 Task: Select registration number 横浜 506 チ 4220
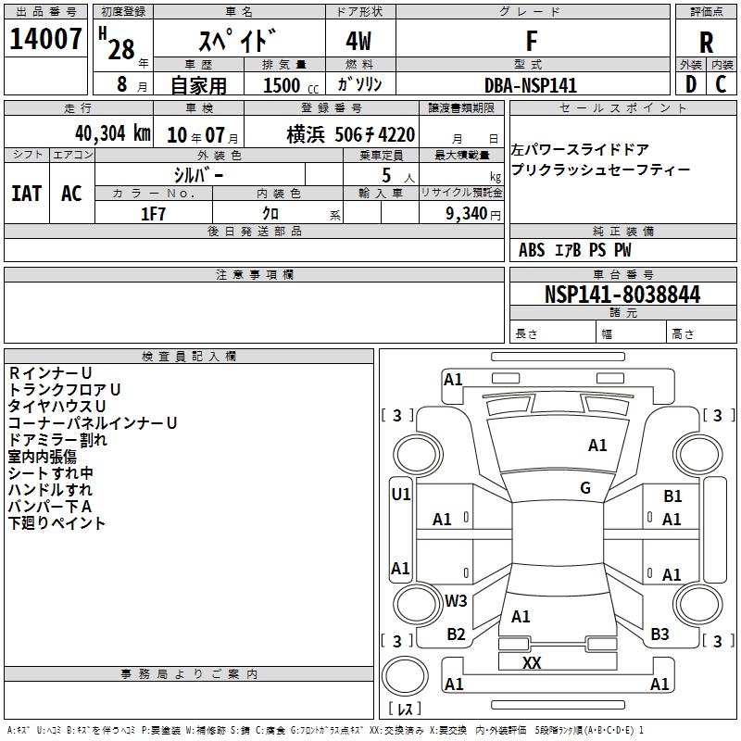[x=351, y=134]
